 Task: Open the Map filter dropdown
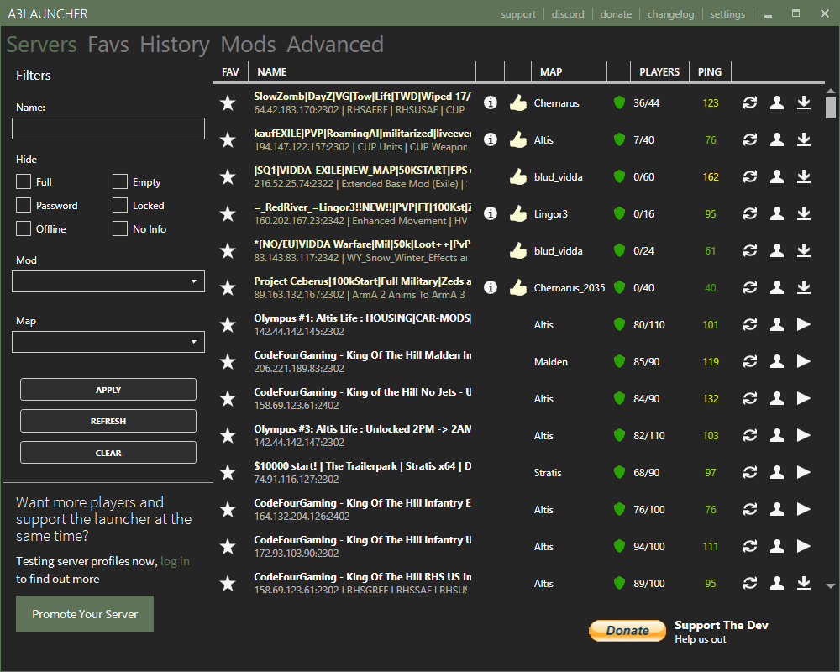[x=108, y=342]
